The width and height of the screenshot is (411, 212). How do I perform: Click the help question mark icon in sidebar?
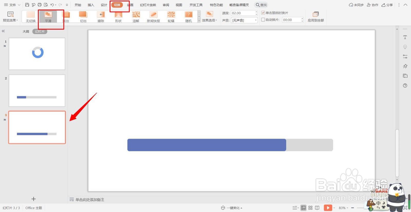[x=405, y=86]
